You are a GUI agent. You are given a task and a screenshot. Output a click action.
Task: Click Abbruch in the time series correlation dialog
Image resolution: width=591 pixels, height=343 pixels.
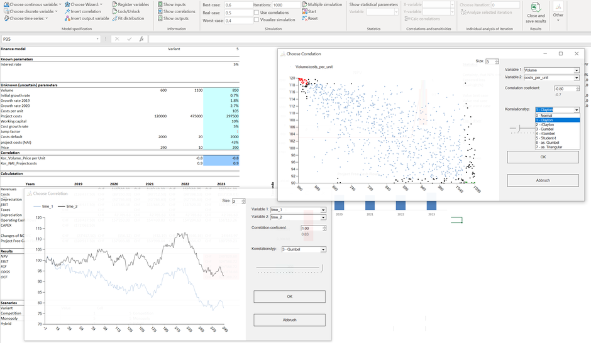tap(289, 320)
